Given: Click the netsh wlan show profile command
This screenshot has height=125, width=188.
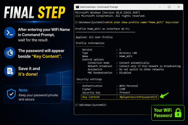Looking at the screenshot, I should pos(142,22).
